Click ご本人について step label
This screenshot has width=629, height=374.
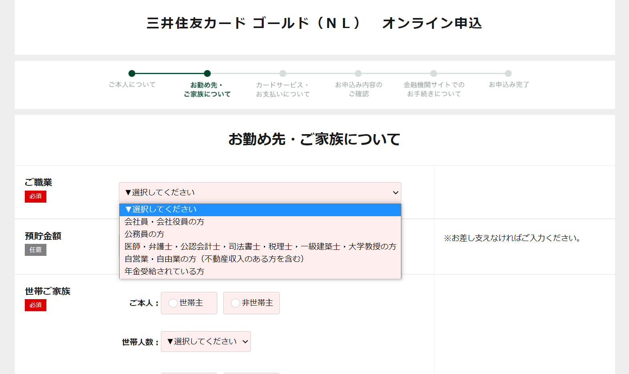[x=132, y=85]
